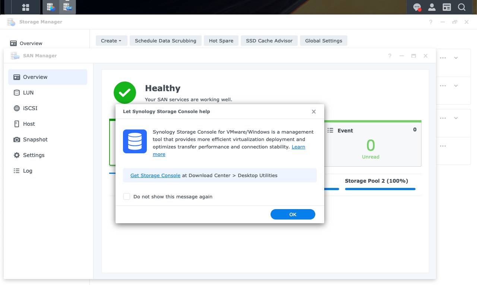Click the Hot Spare button

(x=221, y=41)
